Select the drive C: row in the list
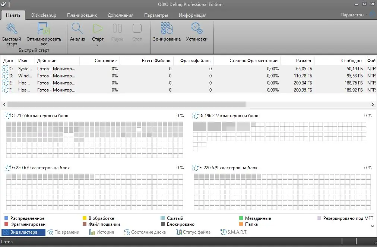Viewport: 377px width, 247px height. click(37, 68)
